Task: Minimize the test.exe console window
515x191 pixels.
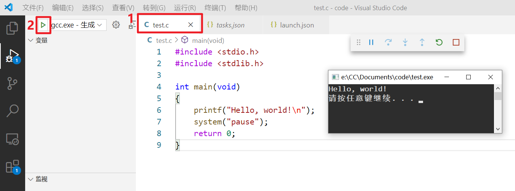Action: (x=447, y=77)
